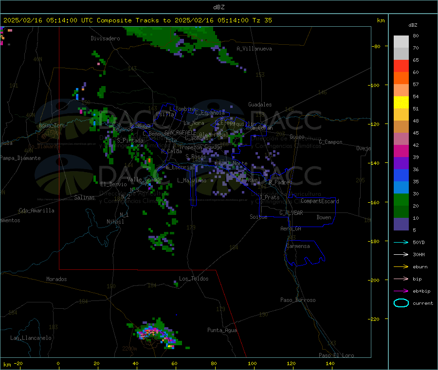The width and height of the screenshot is (438, 370).
Task: Click the 'Soitue' map label
Action: point(258,217)
